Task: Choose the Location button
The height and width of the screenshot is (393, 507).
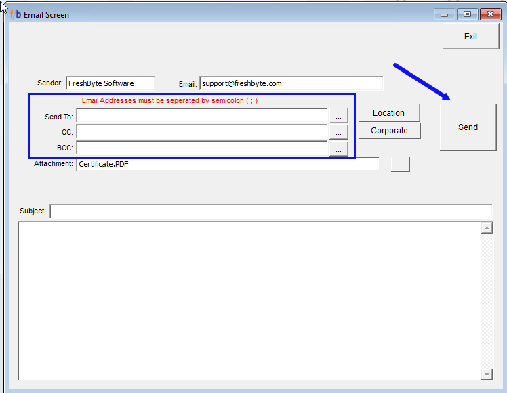Action: (x=388, y=113)
